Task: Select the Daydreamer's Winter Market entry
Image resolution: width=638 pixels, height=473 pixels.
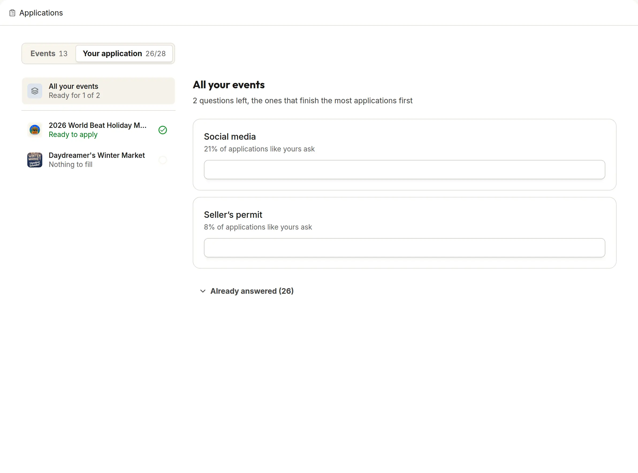Action: (98, 160)
